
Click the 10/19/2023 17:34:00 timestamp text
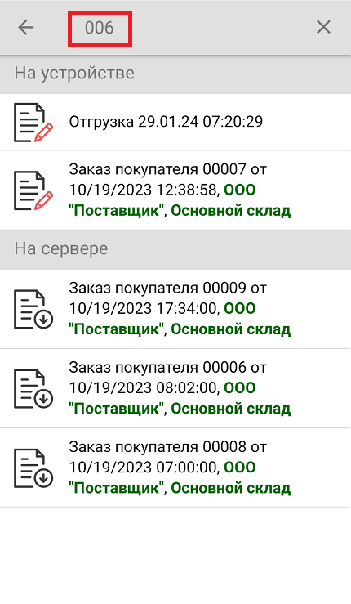144,309
